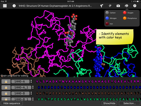Select first residue V in 1HHO-B sequence
This screenshot has width=141, height=106.
(37, 93)
